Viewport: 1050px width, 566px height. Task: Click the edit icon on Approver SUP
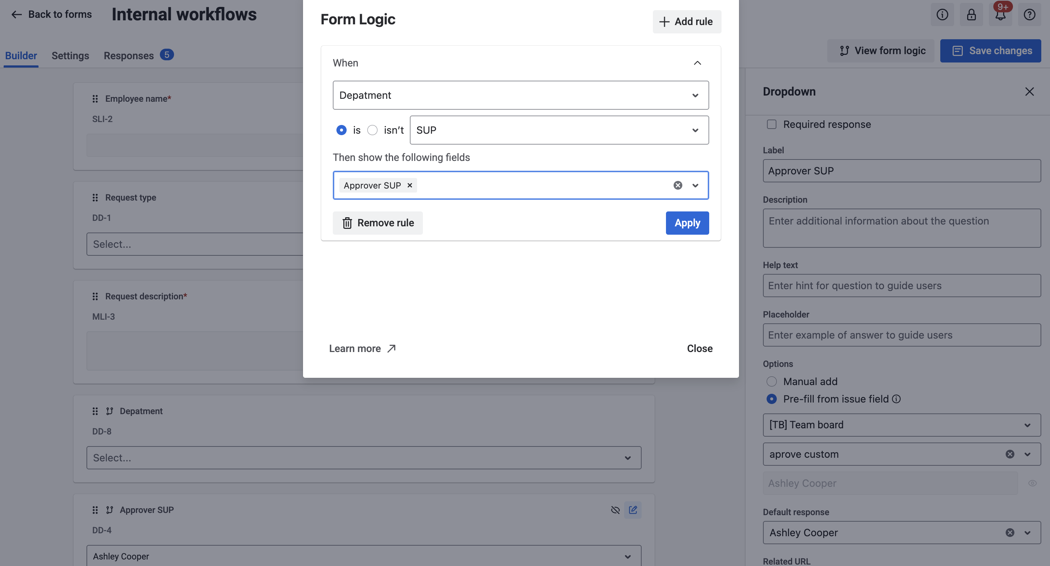[633, 510]
